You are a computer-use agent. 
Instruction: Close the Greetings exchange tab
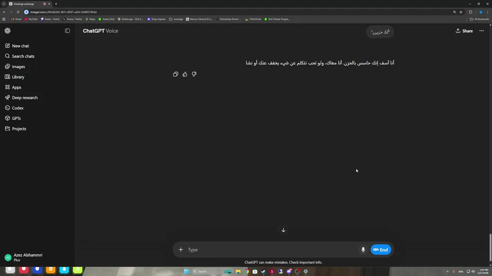pyautogui.click(x=49, y=4)
